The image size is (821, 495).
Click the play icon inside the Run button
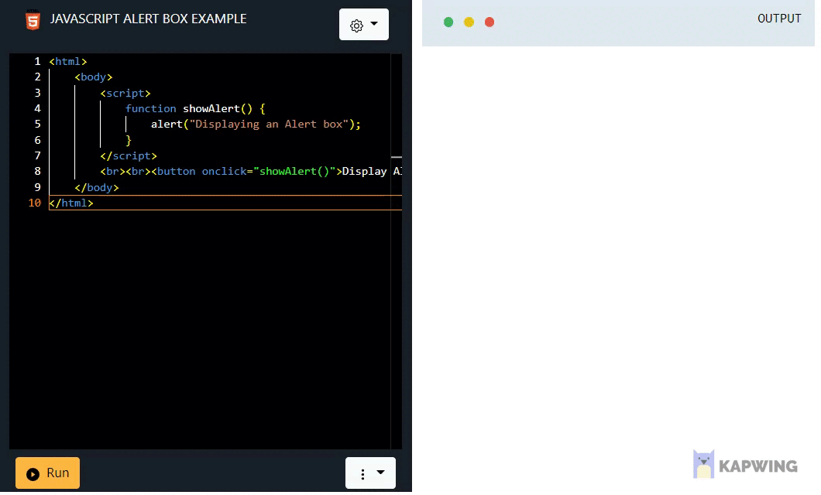click(33, 473)
